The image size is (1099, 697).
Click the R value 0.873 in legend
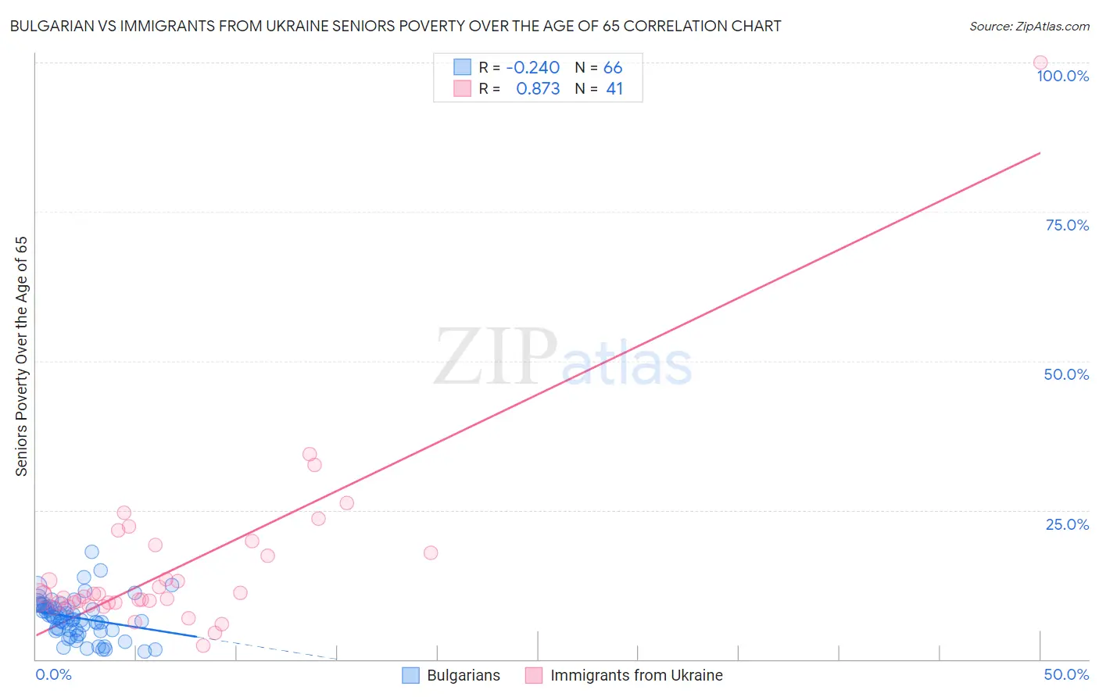coord(538,89)
